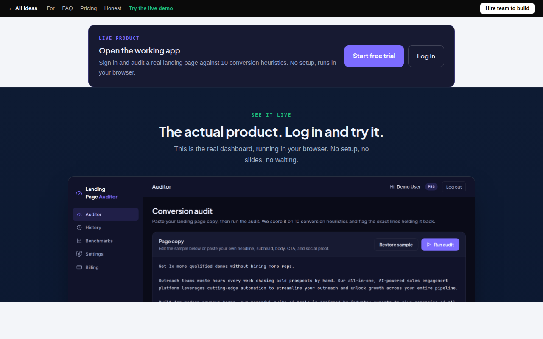
Task: Click the Billing card icon
Action: coord(79,267)
